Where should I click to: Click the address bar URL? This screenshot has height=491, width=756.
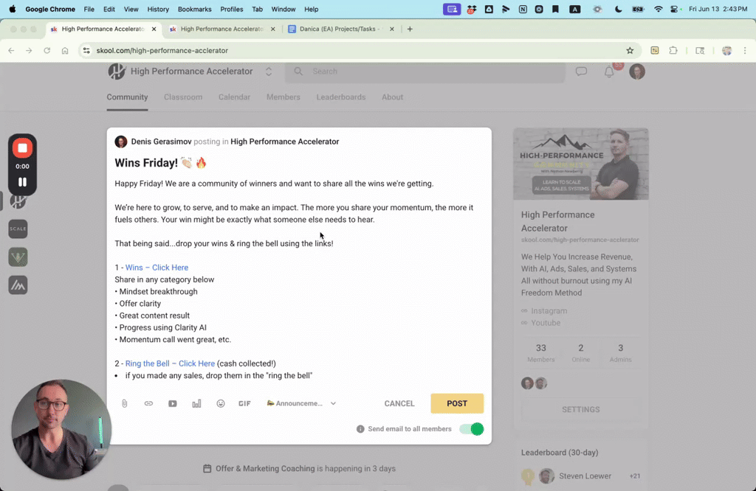[x=162, y=51]
